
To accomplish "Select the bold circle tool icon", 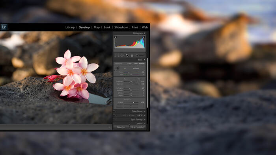I will [x=127, y=55].
